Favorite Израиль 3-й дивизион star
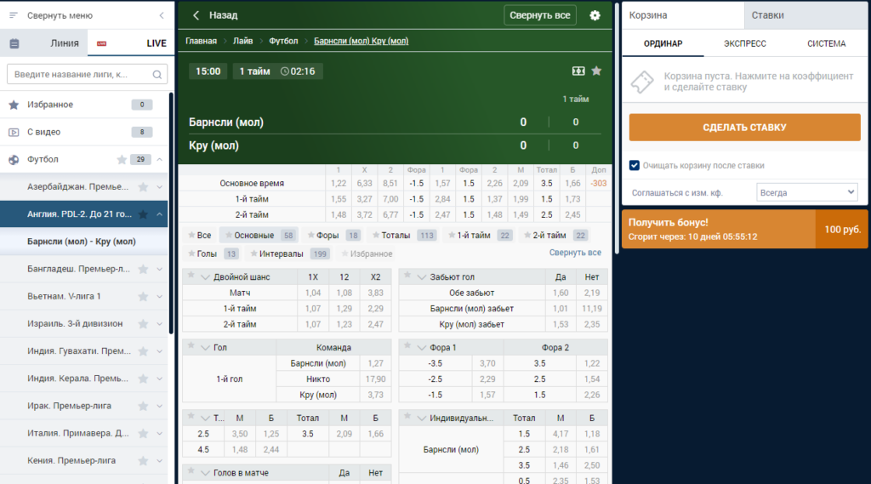This screenshot has height=484, width=871. tap(143, 323)
